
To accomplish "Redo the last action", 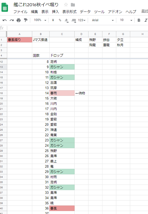I will click(12, 20).
